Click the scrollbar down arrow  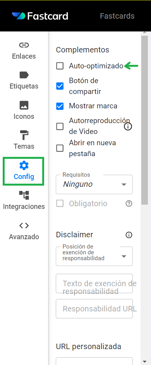click(144, 362)
